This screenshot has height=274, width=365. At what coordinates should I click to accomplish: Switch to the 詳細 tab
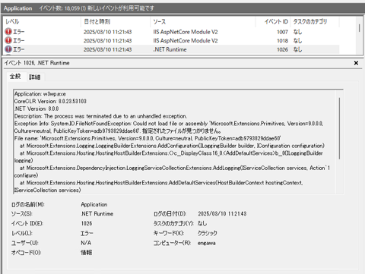(x=35, y=77)
